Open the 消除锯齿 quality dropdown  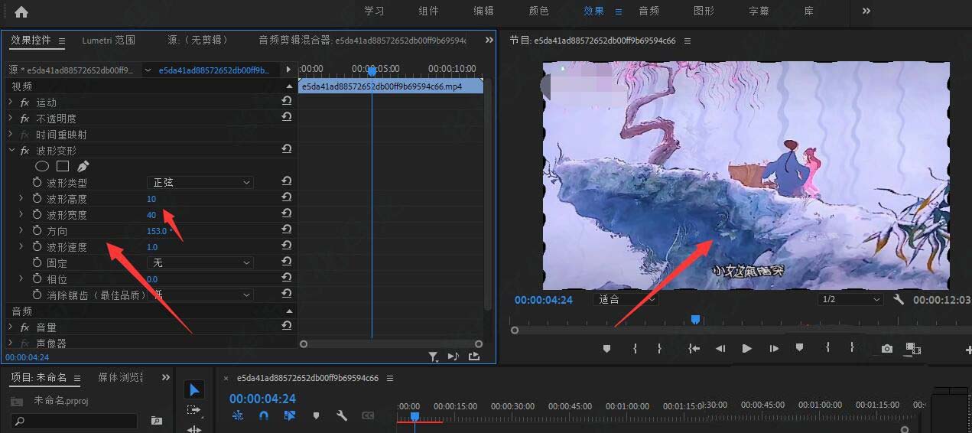[x=200, y=295]
